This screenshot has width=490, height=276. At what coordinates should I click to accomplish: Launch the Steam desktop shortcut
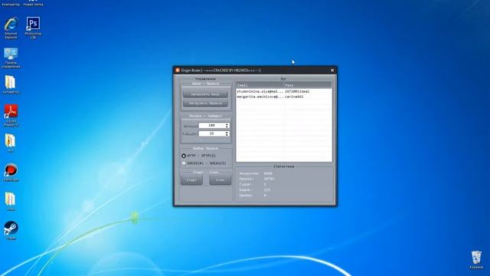pos(11,230)
